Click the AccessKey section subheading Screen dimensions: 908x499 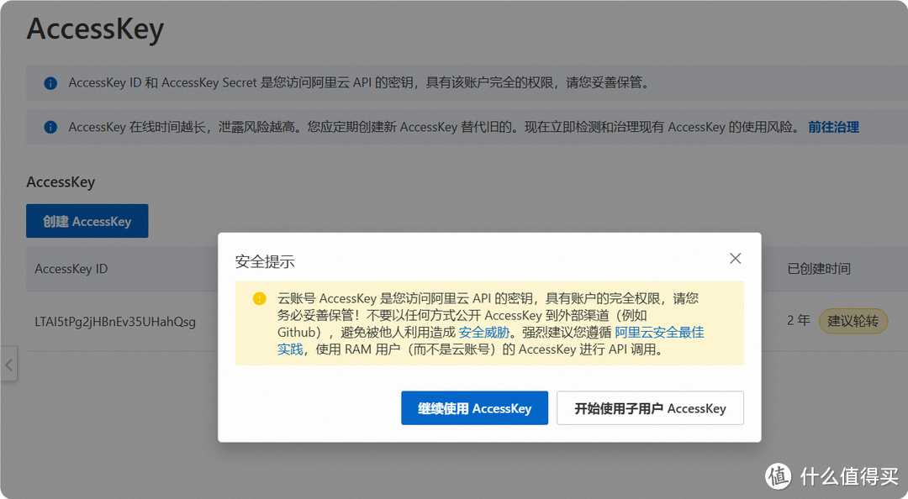[61, 182]
